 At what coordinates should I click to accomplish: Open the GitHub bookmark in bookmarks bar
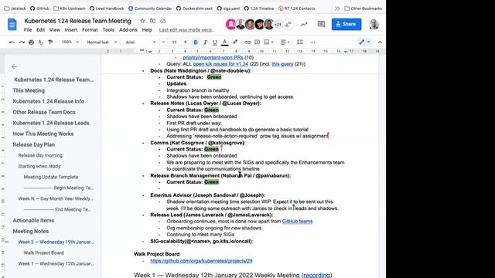pyautogui.click(x=39, y=8)
